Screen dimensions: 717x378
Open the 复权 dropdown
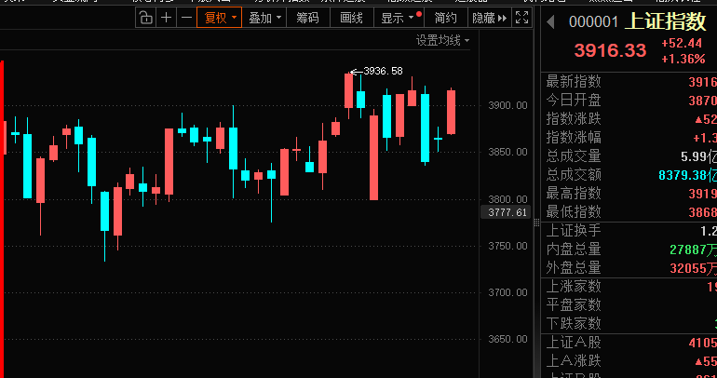221,17
